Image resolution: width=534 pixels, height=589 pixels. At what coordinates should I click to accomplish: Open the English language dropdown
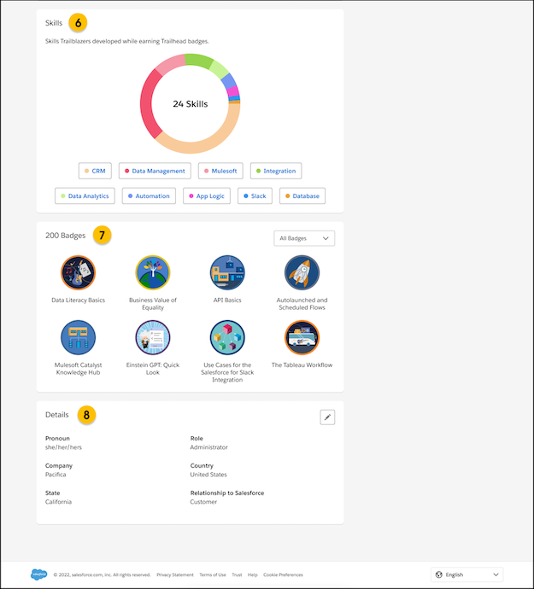pyautogui.click(x=467, y=574)
